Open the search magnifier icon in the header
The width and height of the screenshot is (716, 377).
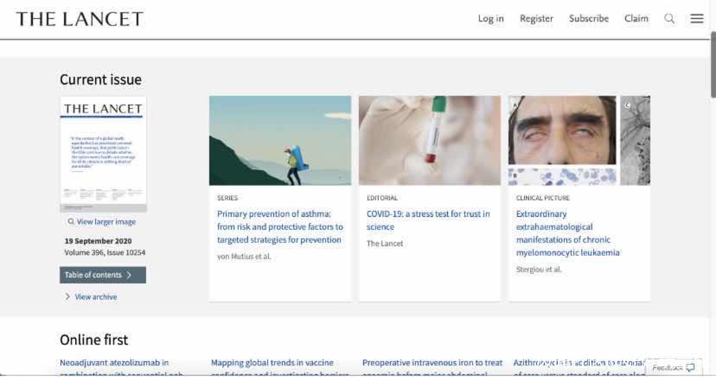[x=669, y=19]
